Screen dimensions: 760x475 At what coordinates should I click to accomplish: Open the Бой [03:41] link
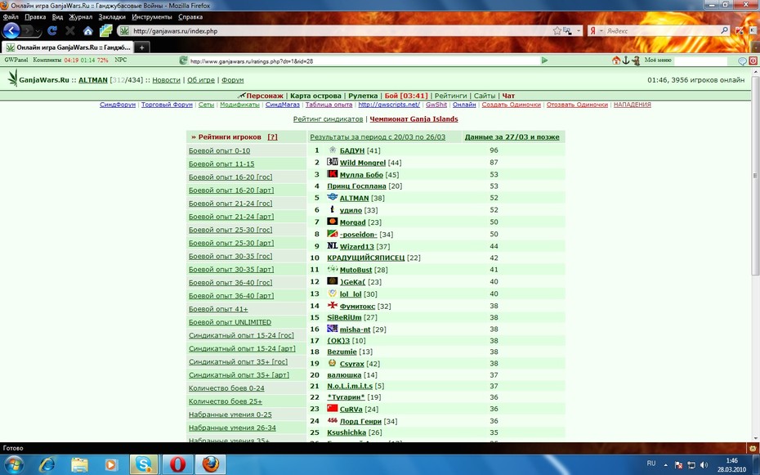click(406, 96)
